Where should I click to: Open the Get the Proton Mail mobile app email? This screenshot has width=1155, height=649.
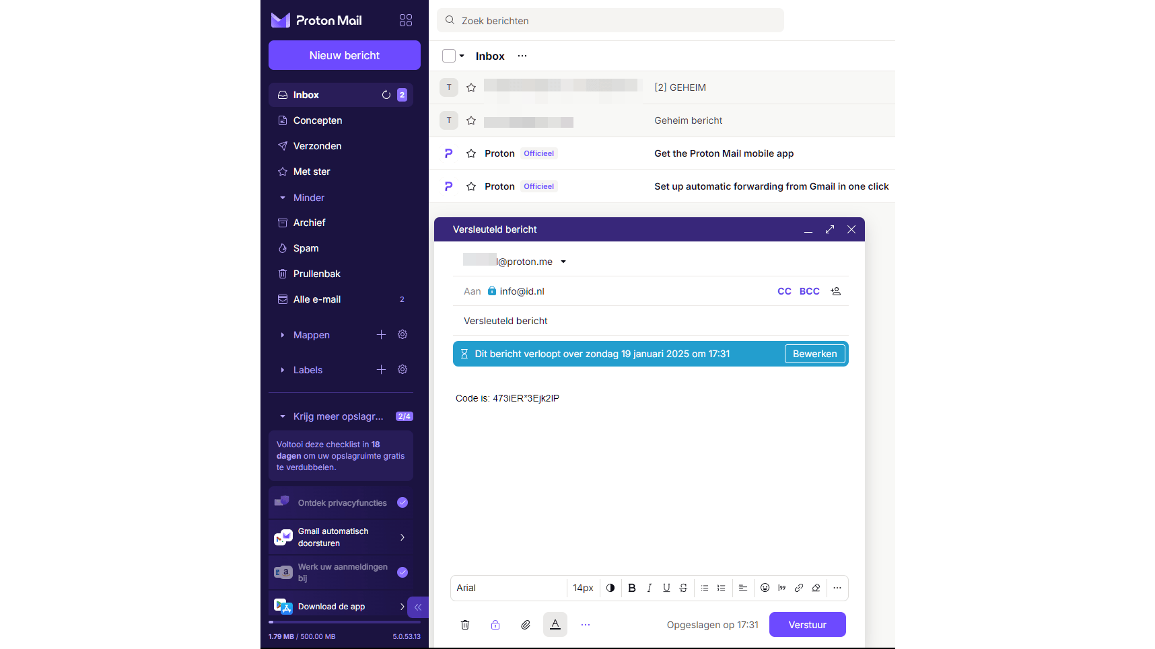pos(662,153)
